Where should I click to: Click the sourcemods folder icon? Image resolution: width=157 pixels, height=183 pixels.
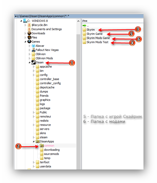pos(42,154)
